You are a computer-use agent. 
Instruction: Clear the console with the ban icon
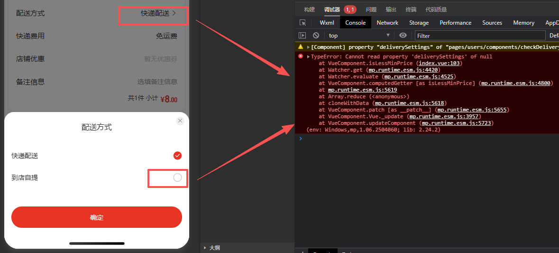tap(316, 36)
